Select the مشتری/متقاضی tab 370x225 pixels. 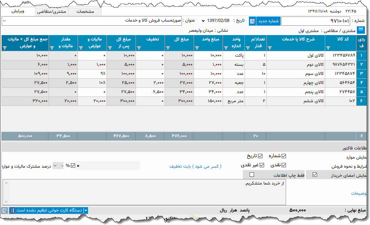pos(52,11)
